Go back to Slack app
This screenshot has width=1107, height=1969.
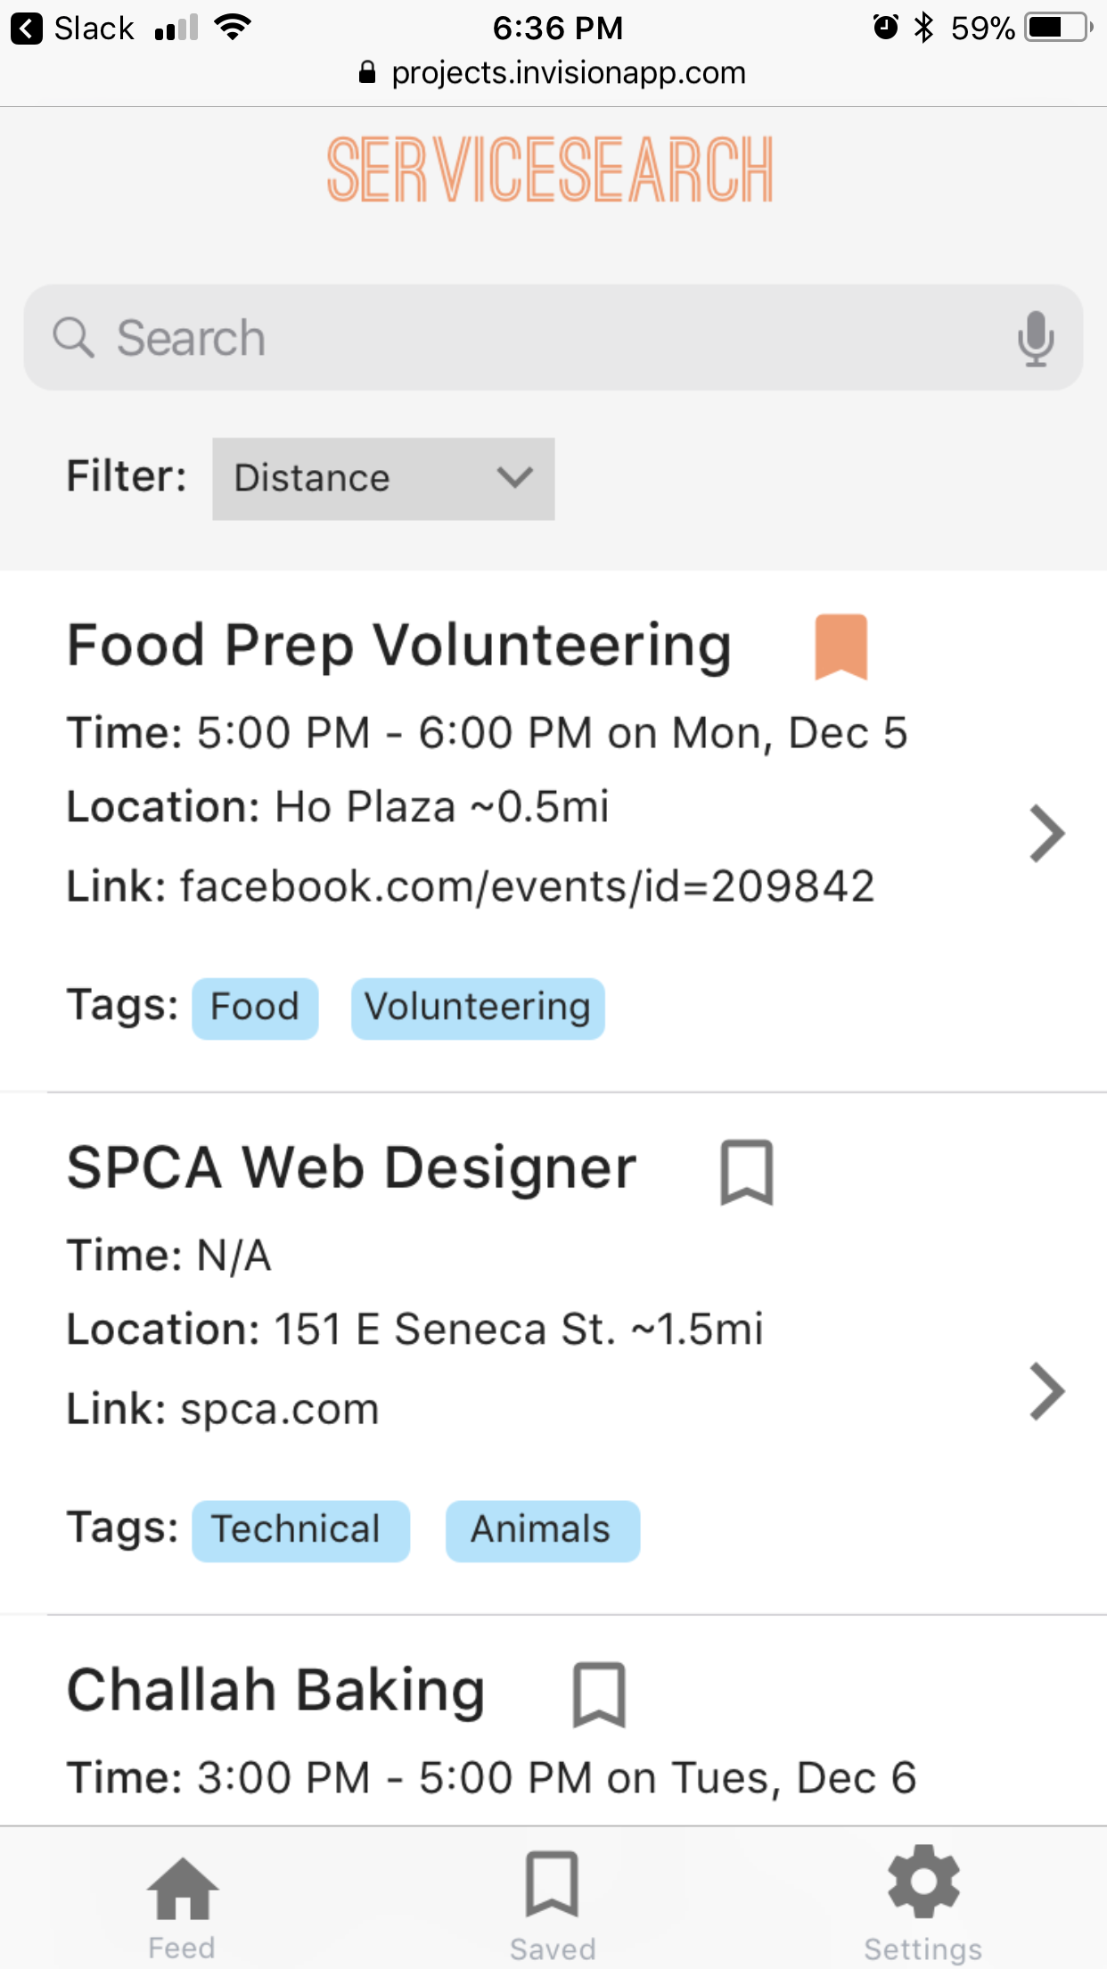tap(73, 29)
